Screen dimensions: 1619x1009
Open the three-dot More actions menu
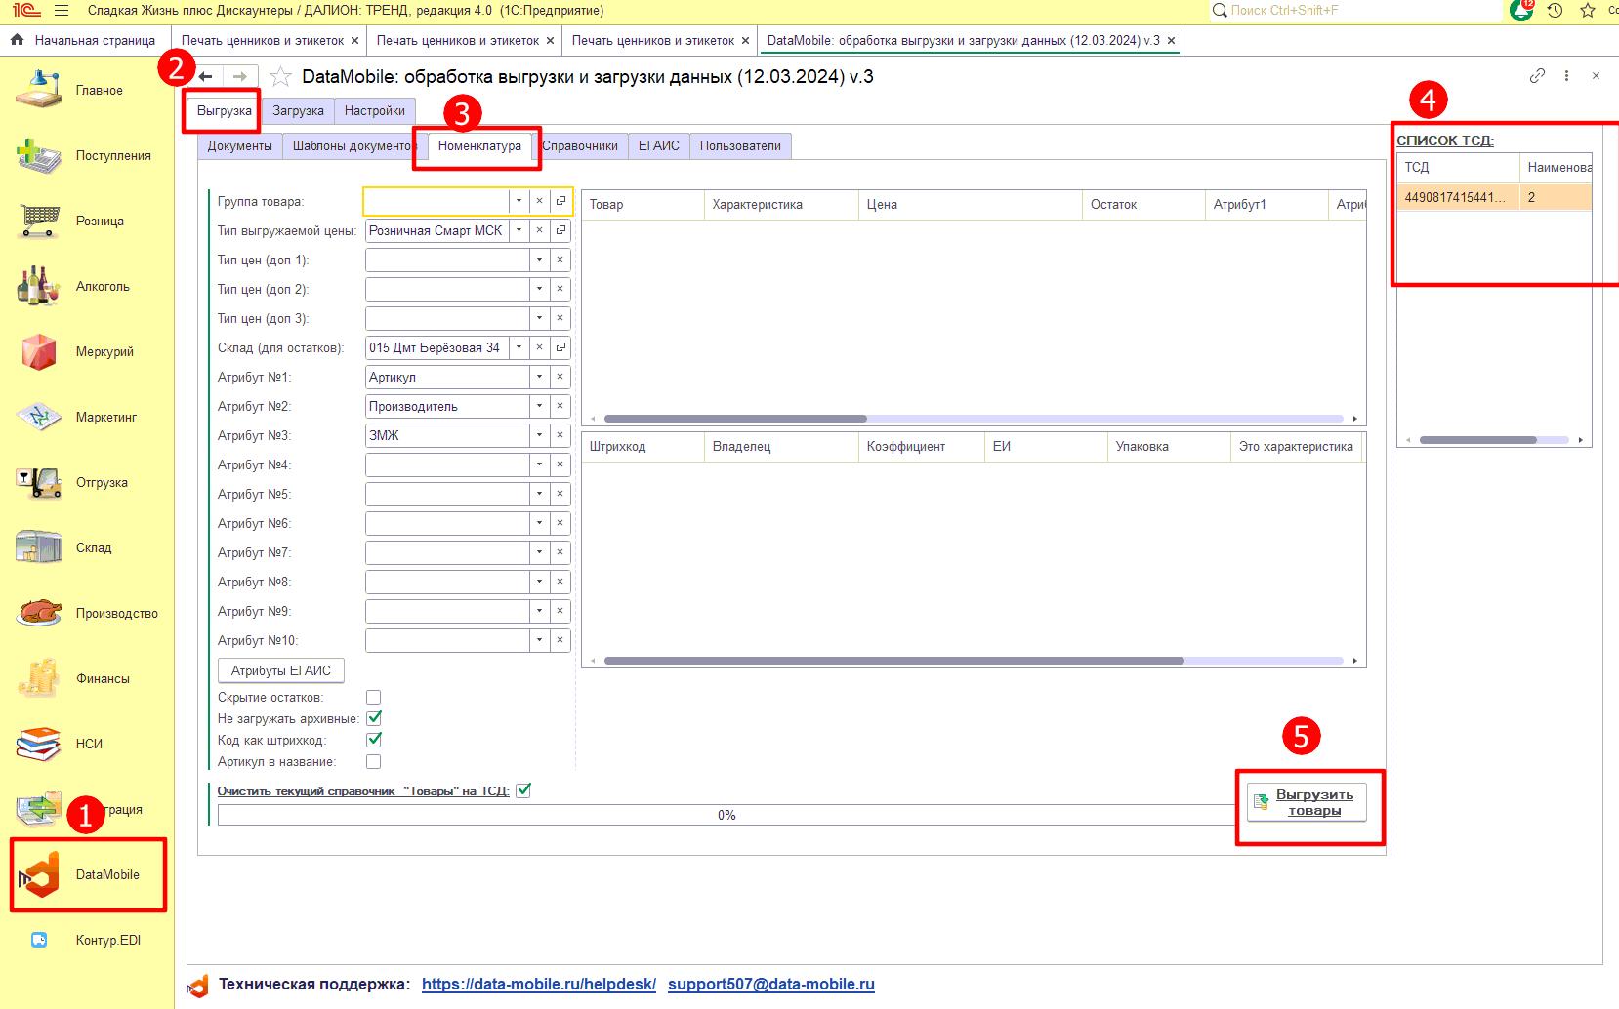pyautogui.click(x=1566, y=75)
